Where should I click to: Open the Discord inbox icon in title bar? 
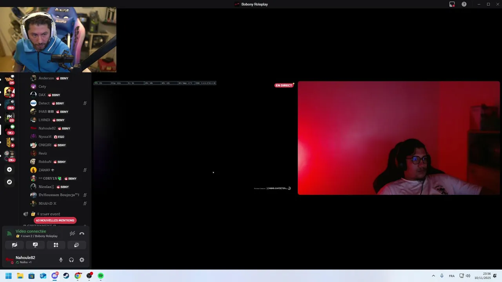[452, 4]
